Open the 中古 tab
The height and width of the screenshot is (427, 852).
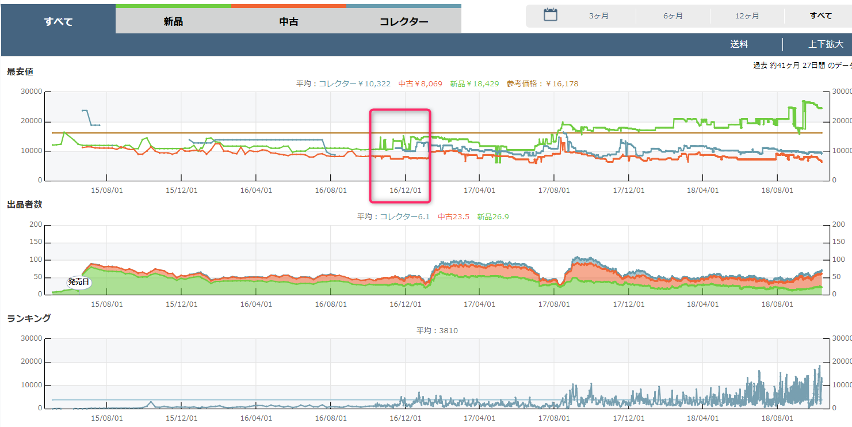289,22
